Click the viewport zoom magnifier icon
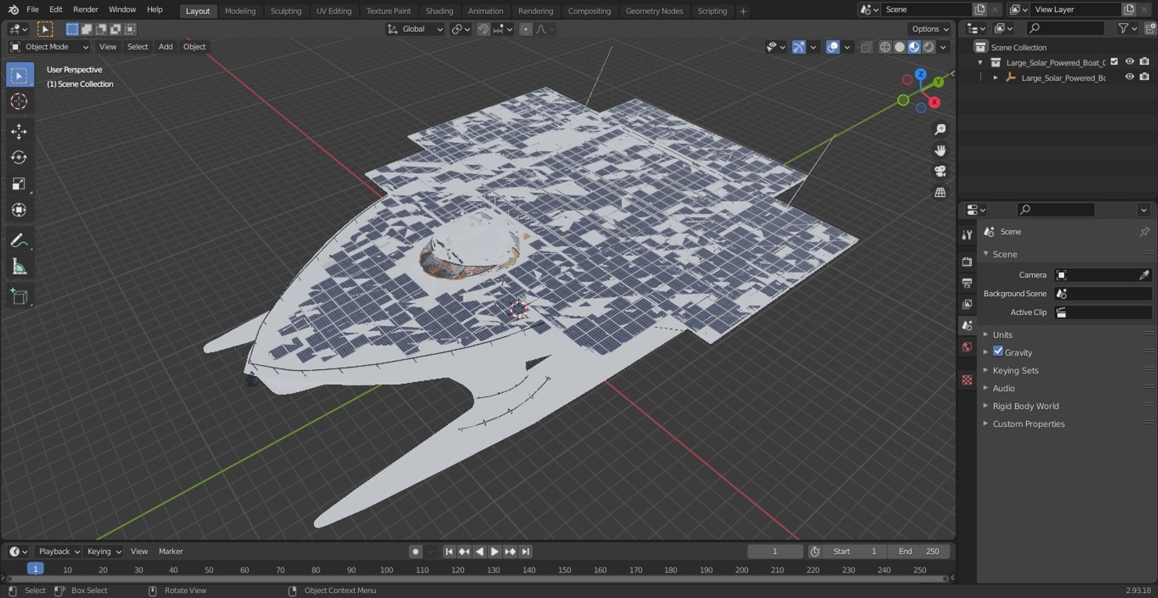Screen dimensions: 1158x598 [x=940, y=130]
